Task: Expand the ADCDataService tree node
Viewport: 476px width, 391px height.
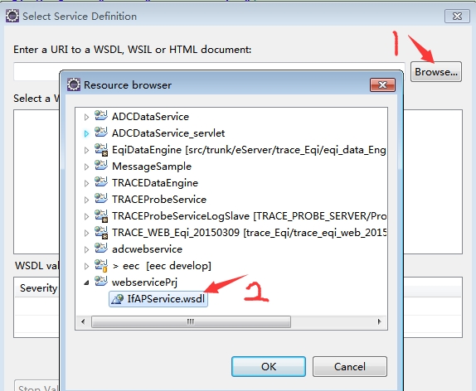Action: pos(86,117)
